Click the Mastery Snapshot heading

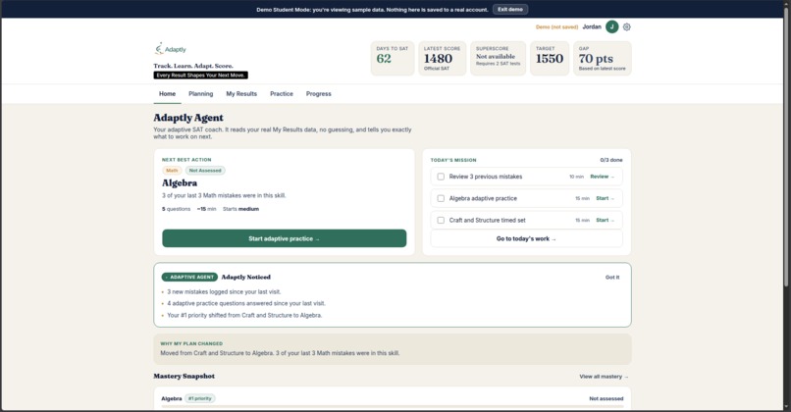pyautogui.click(x=185, y=377)
